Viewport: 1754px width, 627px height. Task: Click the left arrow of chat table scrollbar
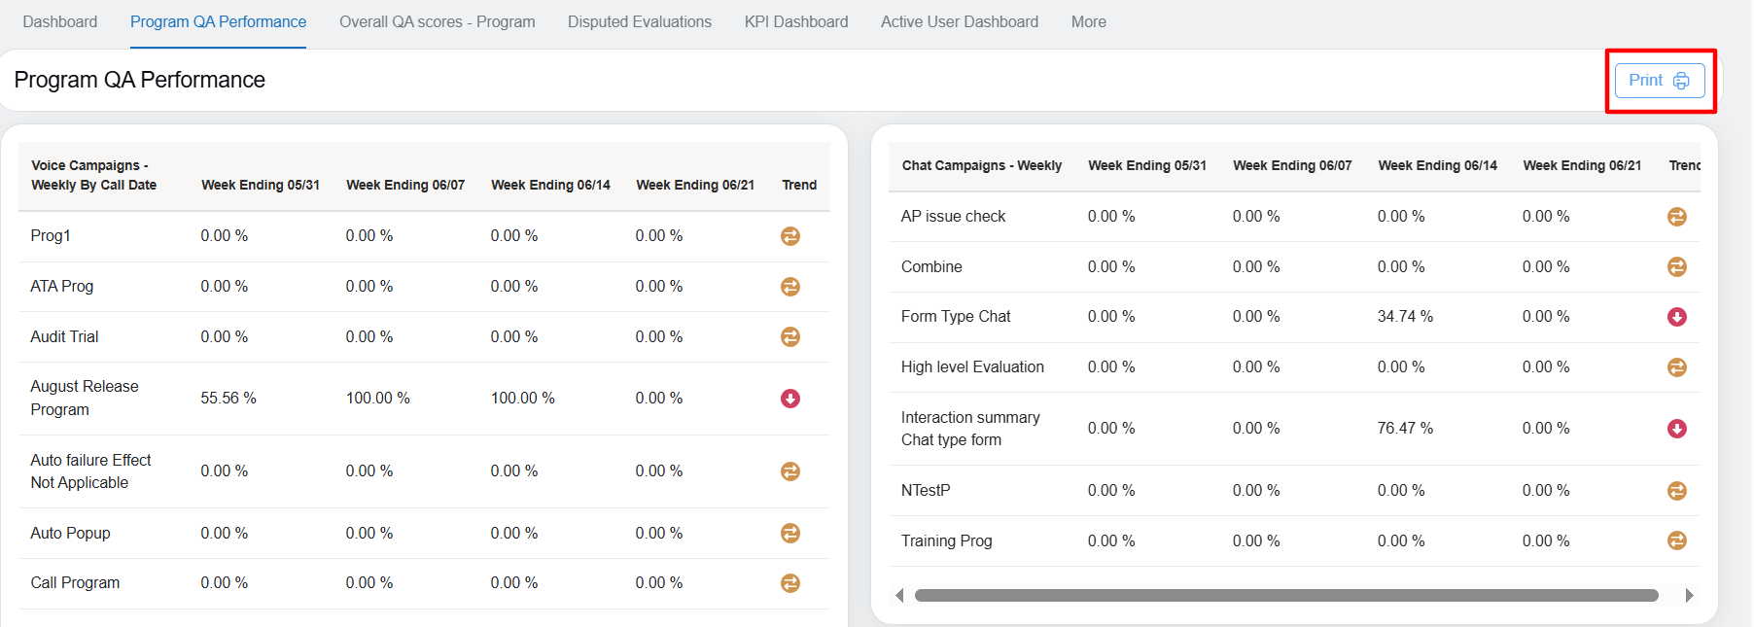click(899, 596)
